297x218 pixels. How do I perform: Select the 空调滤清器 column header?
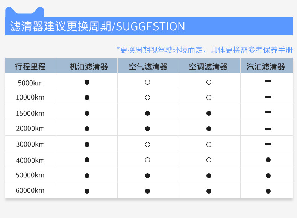point(208,67)
